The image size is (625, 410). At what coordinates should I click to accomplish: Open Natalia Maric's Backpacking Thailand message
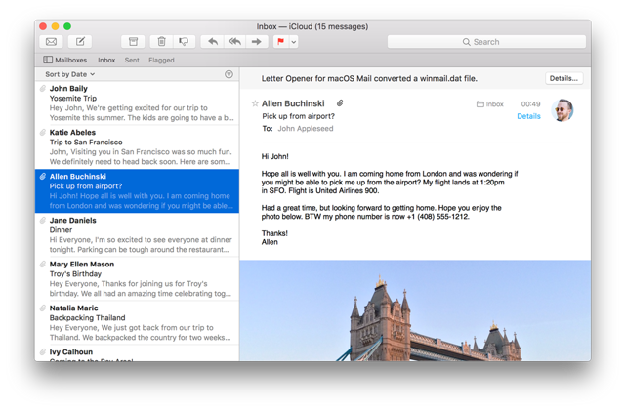click(137, 322)
